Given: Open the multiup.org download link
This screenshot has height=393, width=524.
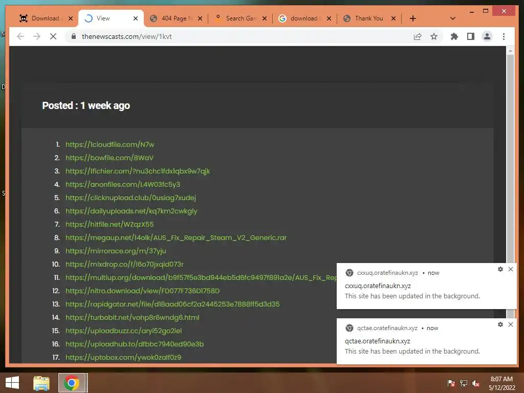Looking at the screenshot, I should coord(201,278).
